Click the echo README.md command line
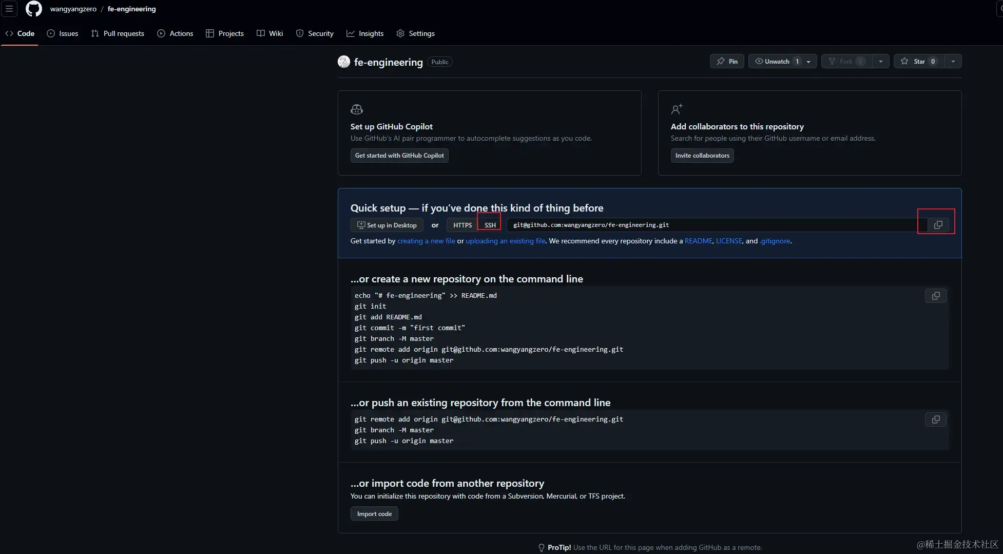Viewport: 1003px width, 554px height. pos(426,295)
